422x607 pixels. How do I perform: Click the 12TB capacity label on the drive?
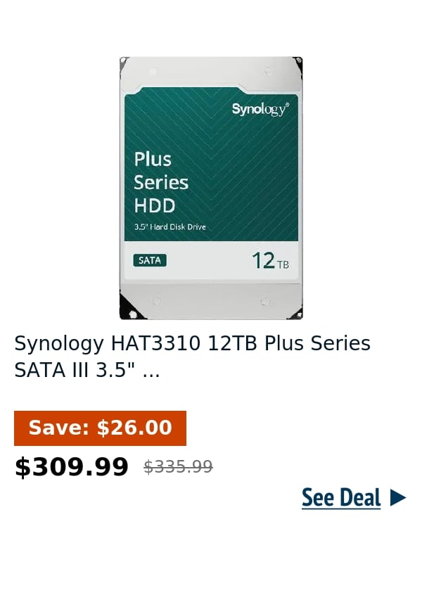[270, 260]
